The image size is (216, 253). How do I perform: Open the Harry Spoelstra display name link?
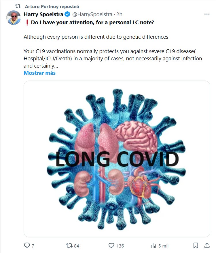tap(43, 14)
